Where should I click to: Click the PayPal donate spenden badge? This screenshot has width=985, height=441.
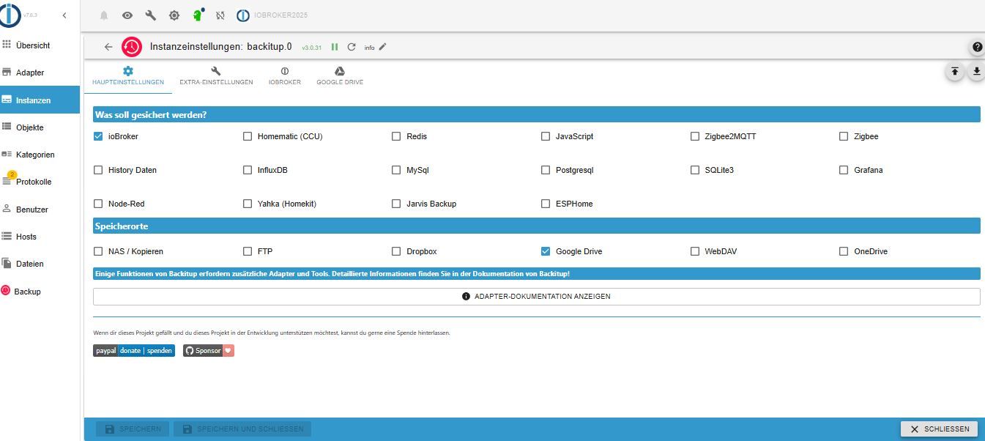[x=134, y=351]
